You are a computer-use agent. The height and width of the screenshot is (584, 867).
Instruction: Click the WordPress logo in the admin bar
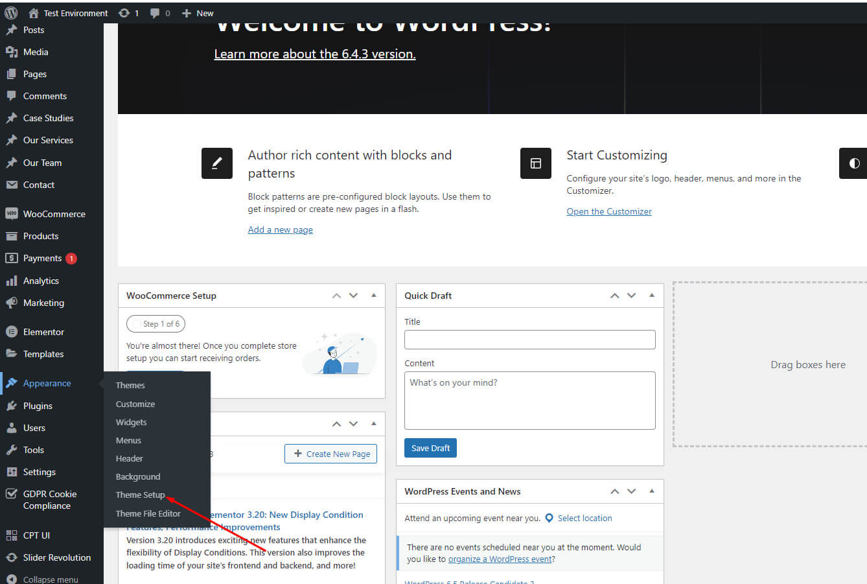pos(11,13)
